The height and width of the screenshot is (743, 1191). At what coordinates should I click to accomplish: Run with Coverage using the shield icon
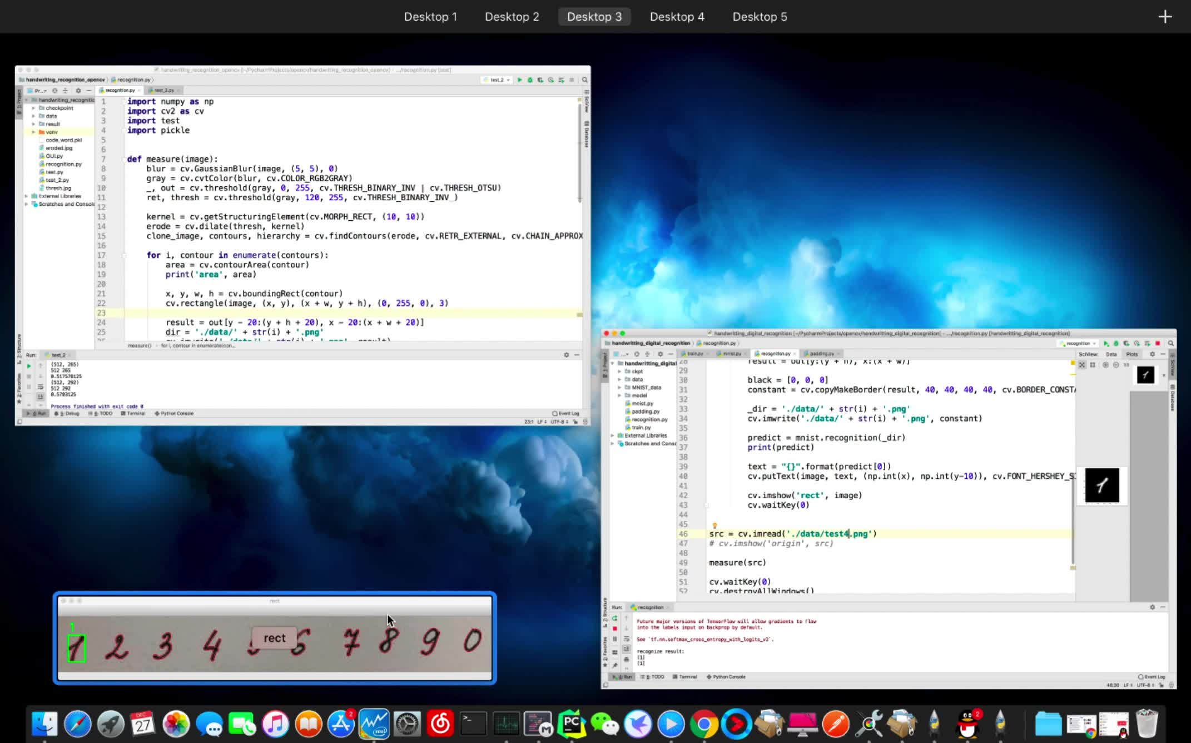(1127, 343)
